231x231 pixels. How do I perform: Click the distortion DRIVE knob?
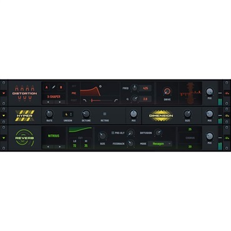pos(167,91)
